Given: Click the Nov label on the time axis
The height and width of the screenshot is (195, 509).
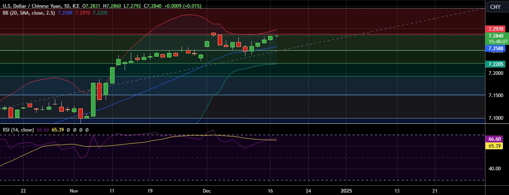Looking at the screenshot, I should (74, 190).
